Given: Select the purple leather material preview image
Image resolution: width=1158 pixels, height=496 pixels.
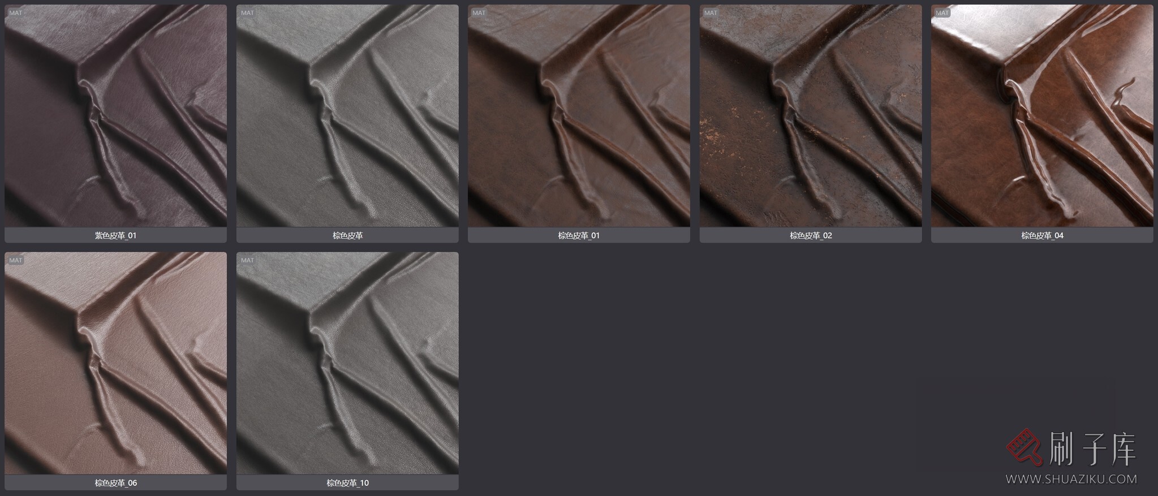Looking at the screenshot, I should pyautogui.click(x=115, y=116).
